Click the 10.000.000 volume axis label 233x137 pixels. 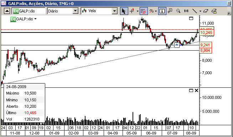click(x=212, y=97)
